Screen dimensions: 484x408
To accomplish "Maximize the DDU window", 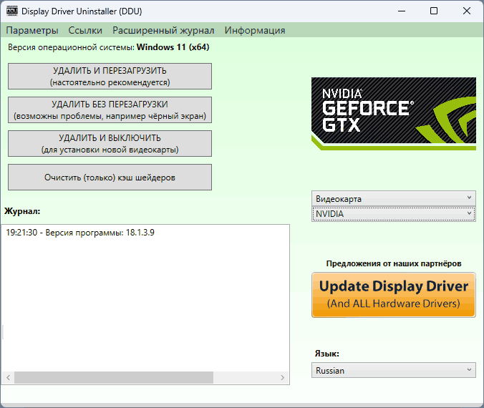I will tap(434, 11).
